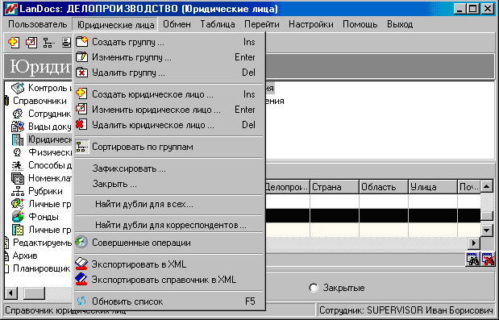Click the edit group pencil icon

point(81,57)
